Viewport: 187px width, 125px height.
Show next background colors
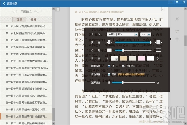click(x=158, y=58)
